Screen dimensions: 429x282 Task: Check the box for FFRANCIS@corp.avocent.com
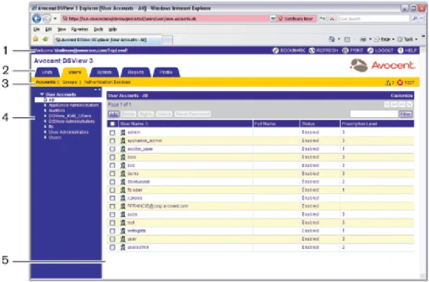pos(112,206)
